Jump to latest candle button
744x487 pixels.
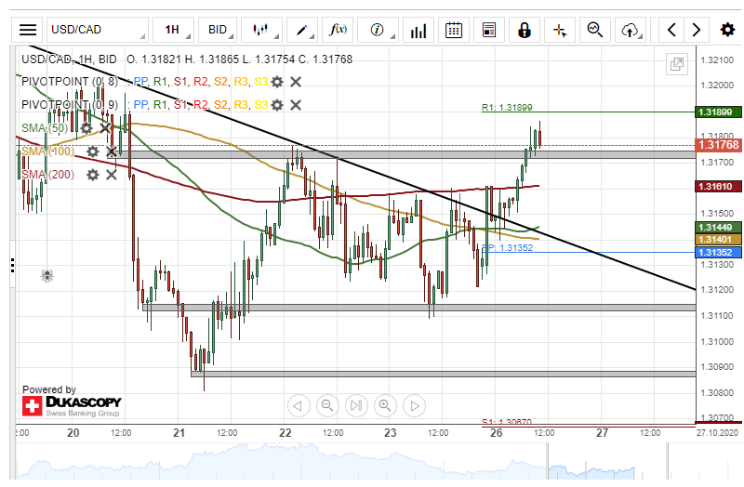[x=356, y=406]
